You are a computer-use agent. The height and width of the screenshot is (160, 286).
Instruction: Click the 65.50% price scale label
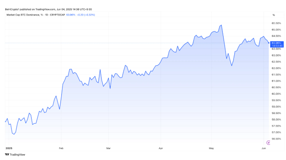[x=276, y=23]
